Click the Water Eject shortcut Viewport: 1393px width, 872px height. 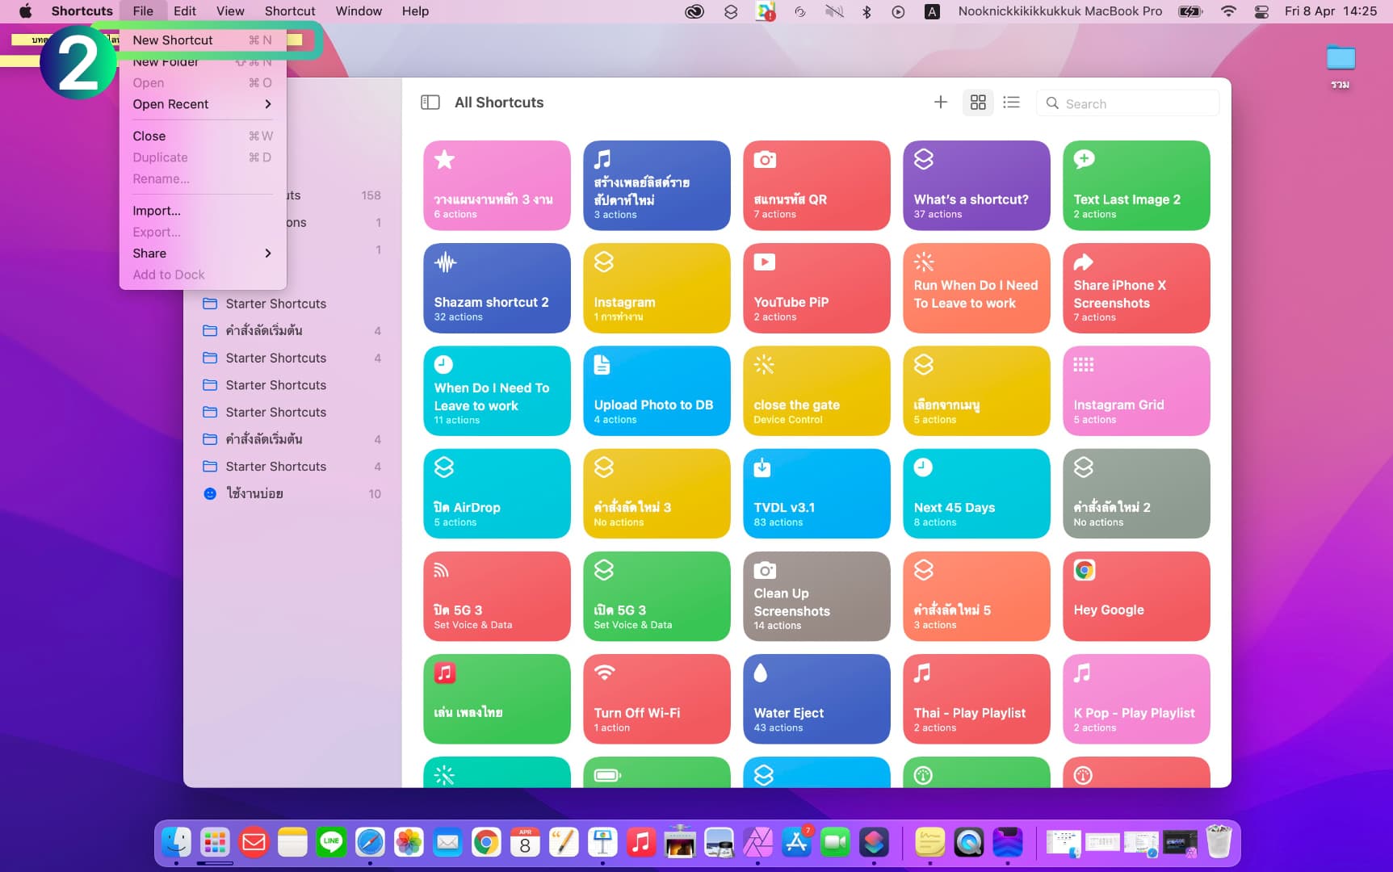[x=816, y=698]
